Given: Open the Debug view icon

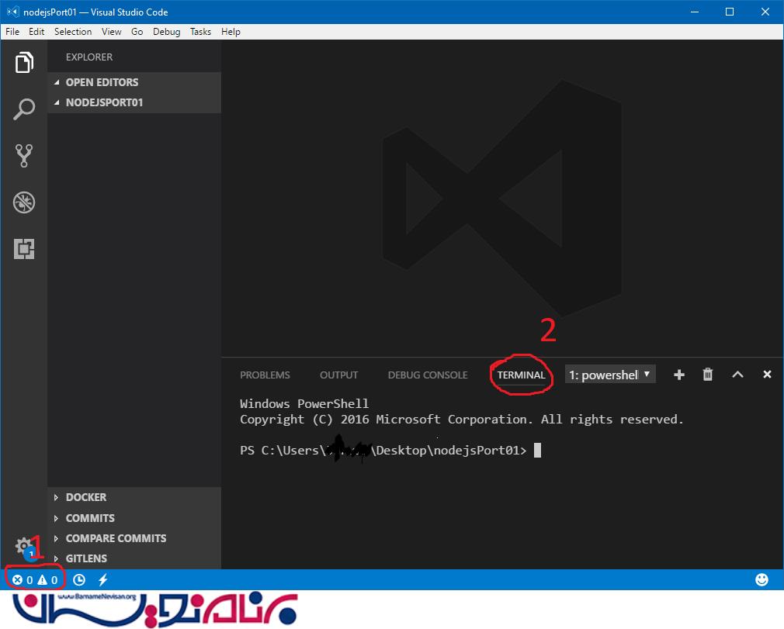Looking at the screenshot, I should tap(24, 202).
